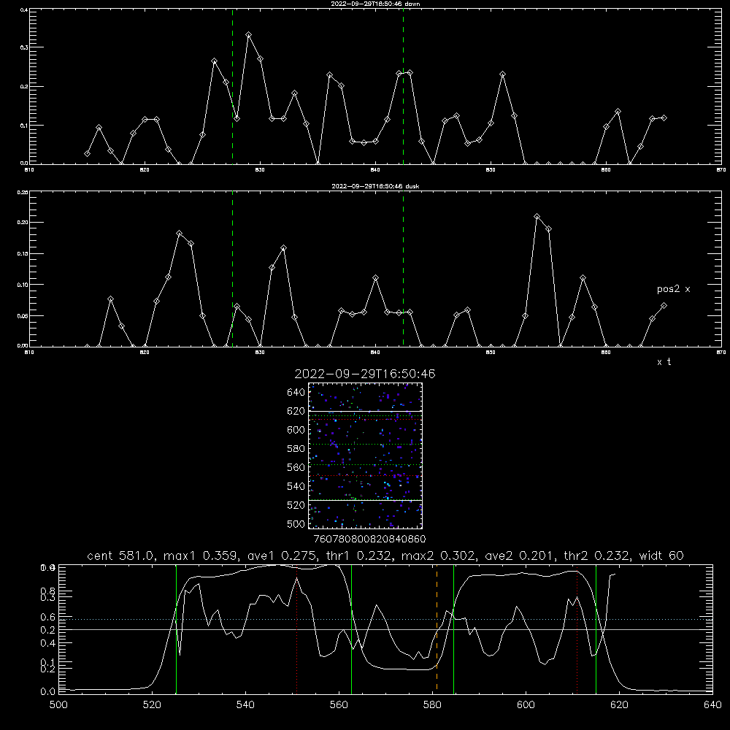The image size is (730, 730).
Task: Click the 'max2 0.302' value
Action: tap(439, 556)
